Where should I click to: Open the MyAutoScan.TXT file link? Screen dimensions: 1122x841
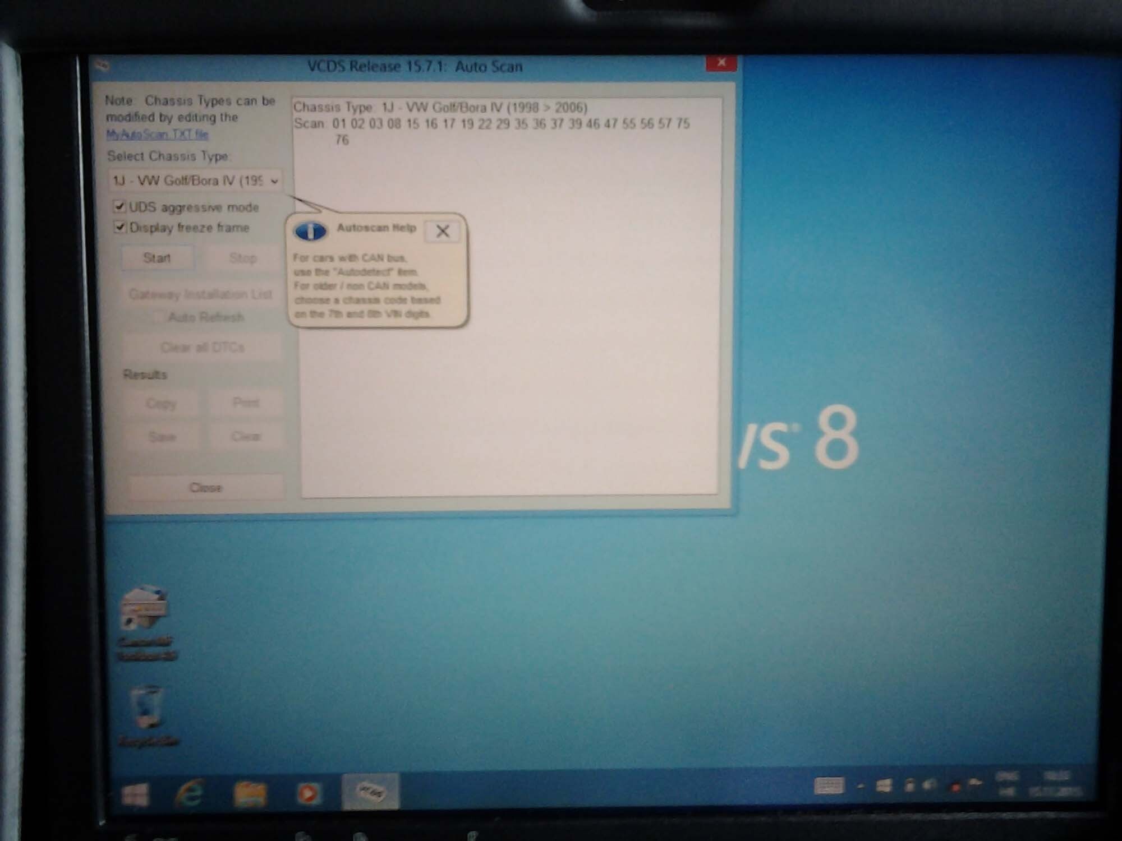click(157, 135)
